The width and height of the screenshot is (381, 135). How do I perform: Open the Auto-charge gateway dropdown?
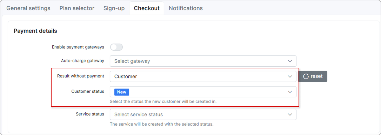[203, 61]
